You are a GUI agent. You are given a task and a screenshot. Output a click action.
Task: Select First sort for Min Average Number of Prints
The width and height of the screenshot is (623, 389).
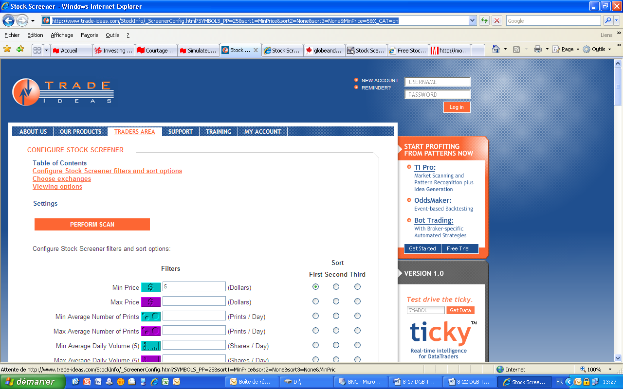click(316, 316)
